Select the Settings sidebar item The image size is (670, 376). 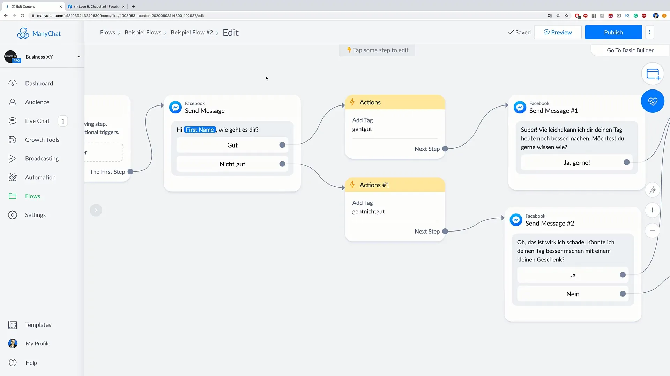tap(36, 214)
